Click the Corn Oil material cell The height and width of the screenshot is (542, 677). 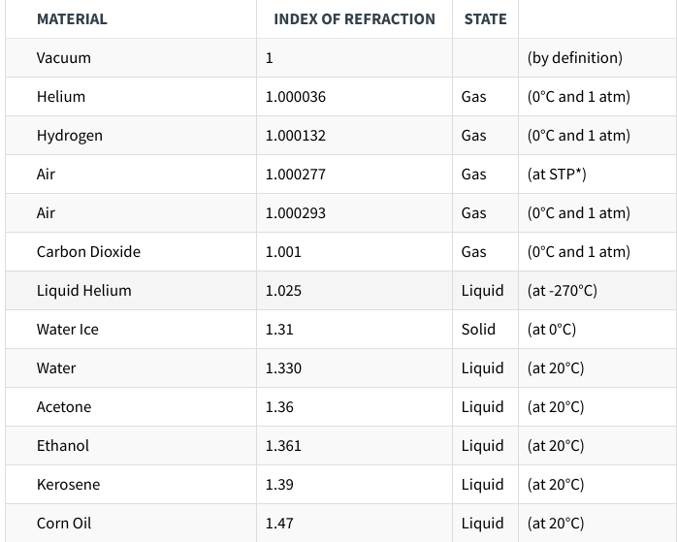click(x=64, y=523)
